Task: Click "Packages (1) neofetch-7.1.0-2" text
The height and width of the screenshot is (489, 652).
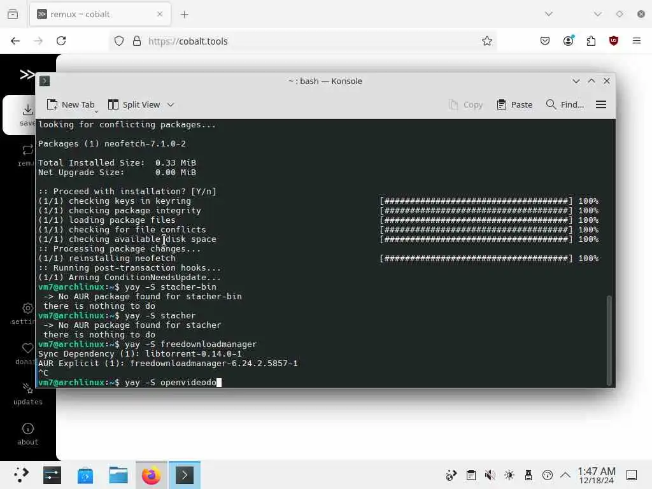Action: click(112, 143)
